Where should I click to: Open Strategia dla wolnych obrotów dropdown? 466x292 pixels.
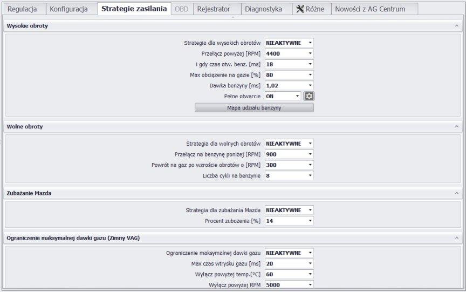click(289, 144)
